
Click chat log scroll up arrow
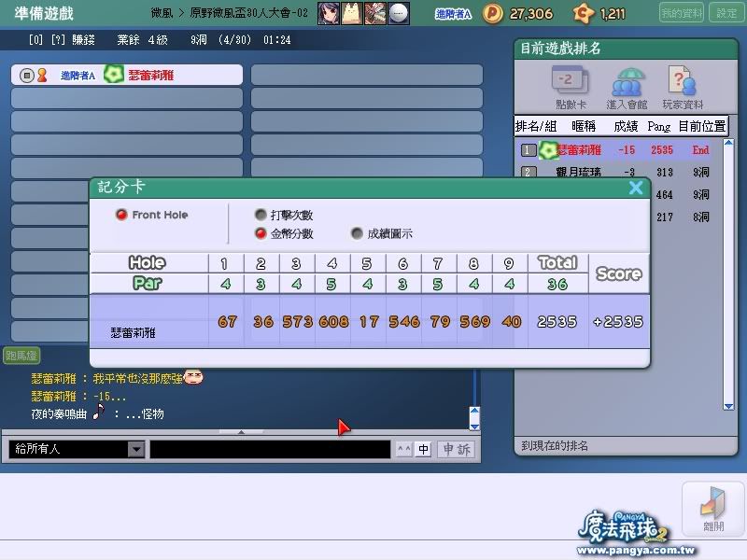coord(474,412)
